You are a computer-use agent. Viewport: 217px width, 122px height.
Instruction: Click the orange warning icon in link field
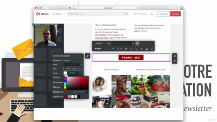133,43
